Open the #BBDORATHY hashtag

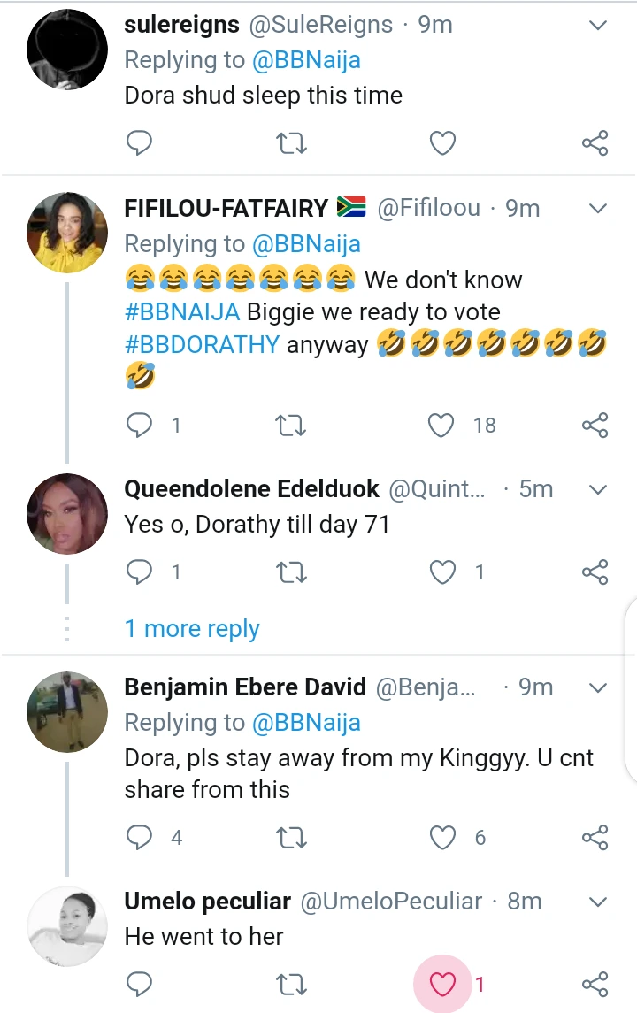coord(202,344)
